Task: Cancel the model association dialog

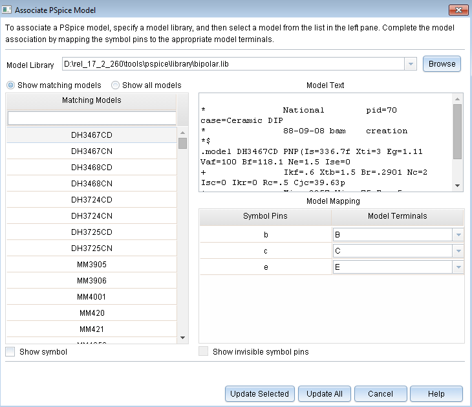Action: 380,394
